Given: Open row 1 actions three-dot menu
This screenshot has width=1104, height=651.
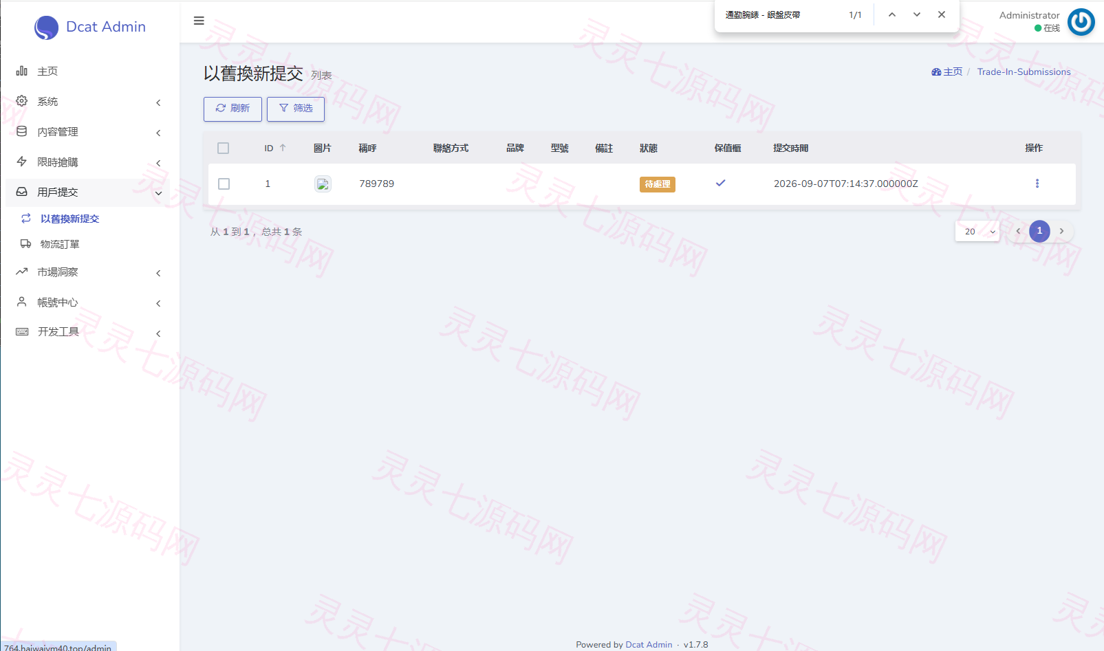Looking at the screenshot, I should click(1037, 184).
